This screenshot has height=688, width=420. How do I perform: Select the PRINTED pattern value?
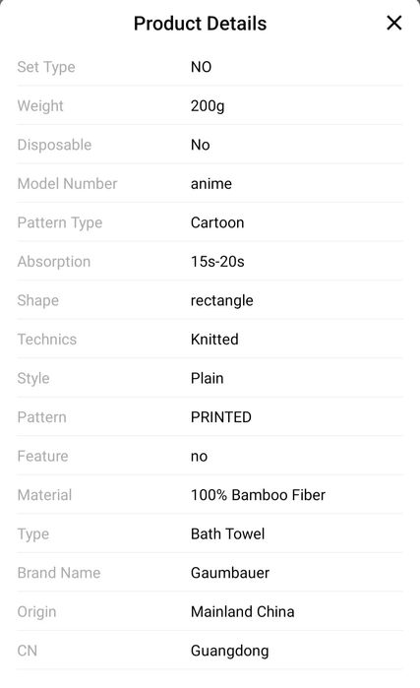(x=221, y=417)
